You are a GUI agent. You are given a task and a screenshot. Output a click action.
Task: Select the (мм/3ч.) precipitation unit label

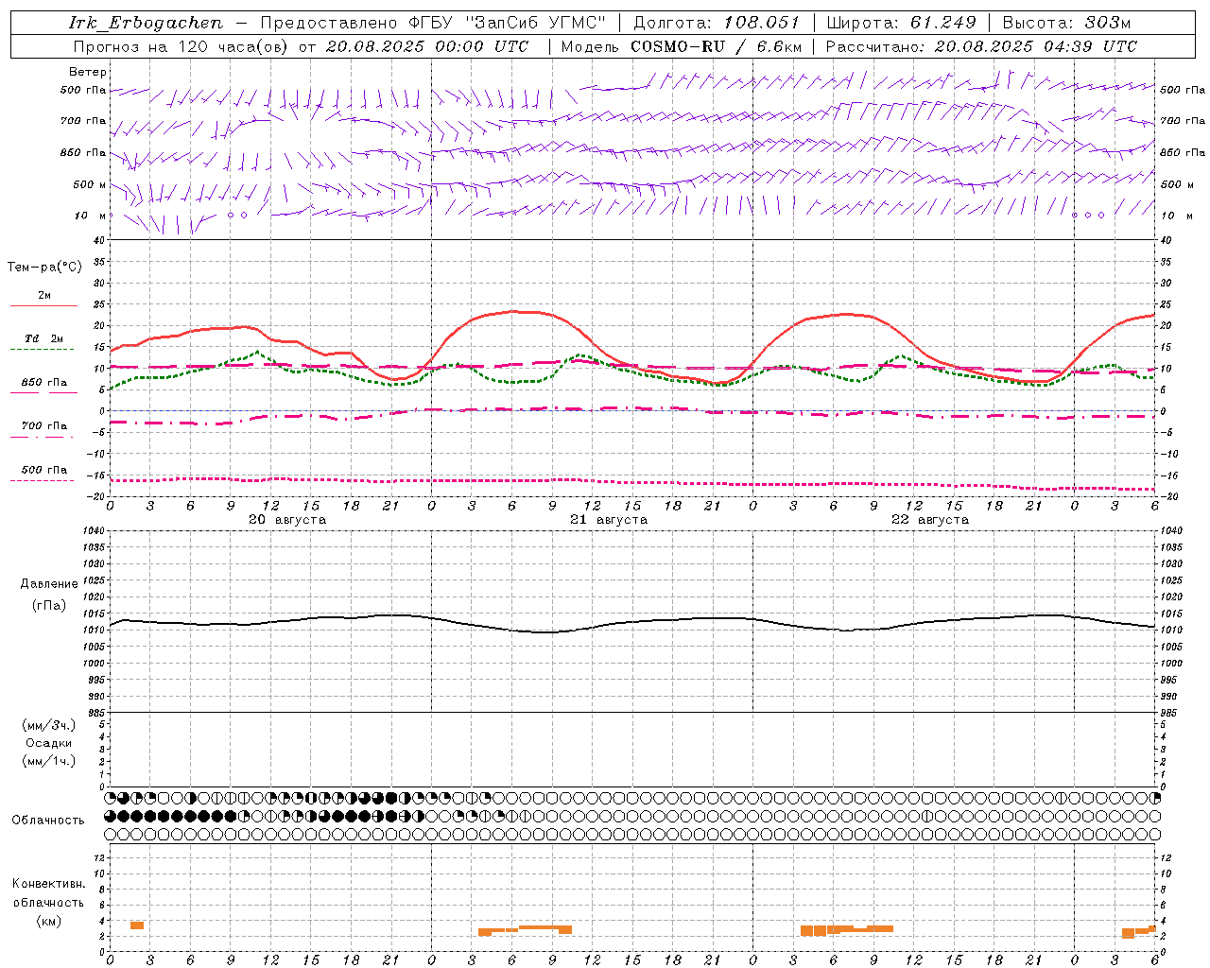(x=49, y=725)
